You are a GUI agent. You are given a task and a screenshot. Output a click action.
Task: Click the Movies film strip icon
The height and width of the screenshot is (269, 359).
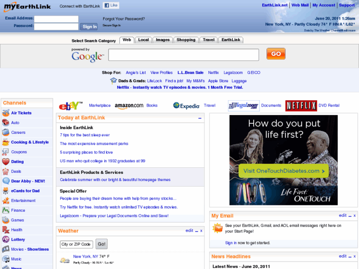coord(6,249)
